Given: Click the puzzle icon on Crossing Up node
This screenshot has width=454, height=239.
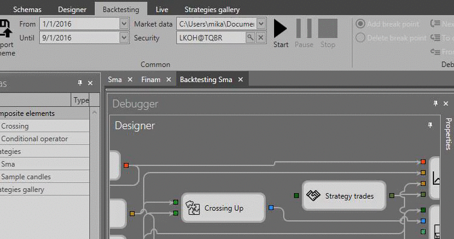Looking at the screenshot, I should (x=193, y=208).
